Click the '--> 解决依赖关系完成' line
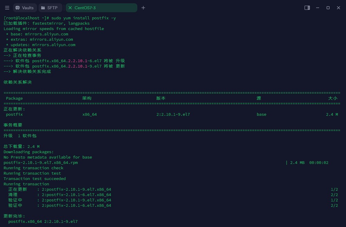The image size is (346, 227). pos(27,71)
